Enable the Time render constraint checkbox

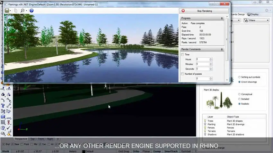click(182, 54)
